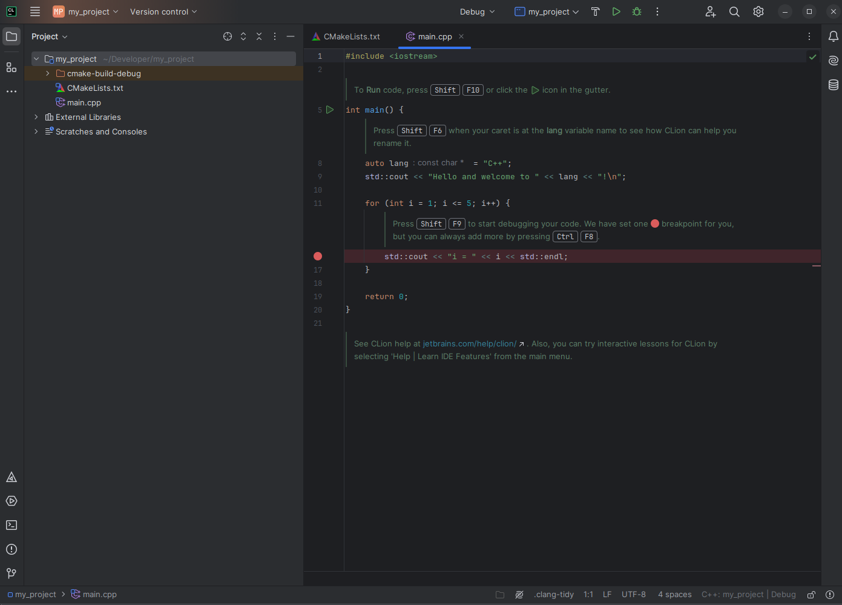Image resolution: width=842 pixels, height=605 pixels.
Task: Expand External Libraries node
Action: coord(36,117)
